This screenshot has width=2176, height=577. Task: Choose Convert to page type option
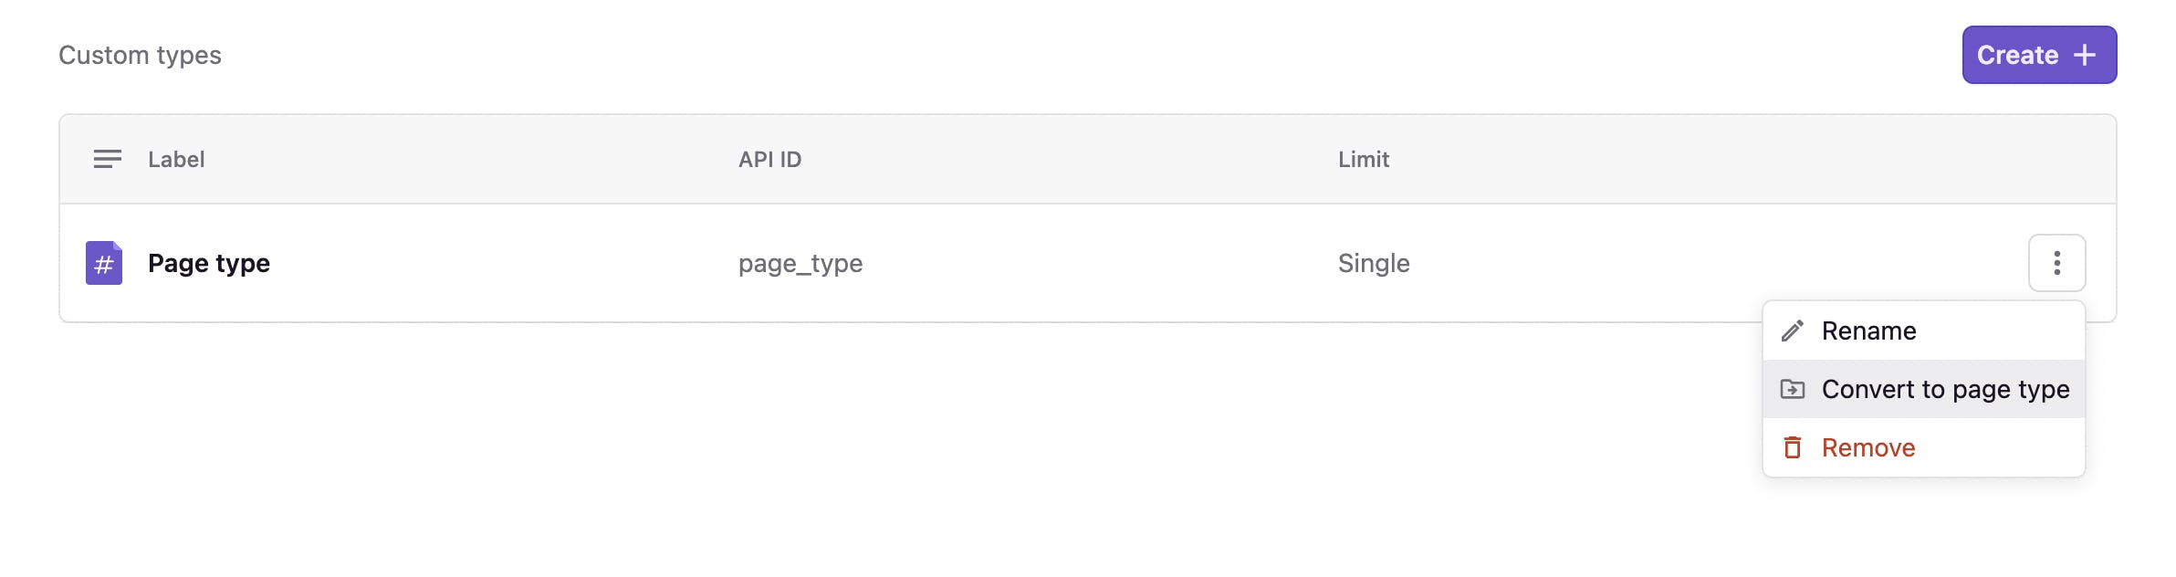(1946, 389)
